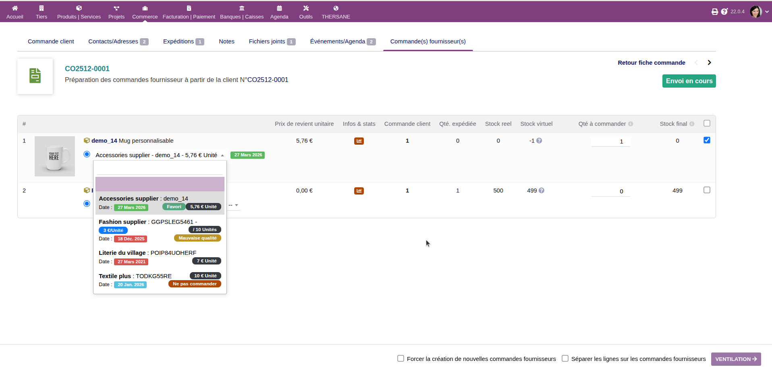Select the supplier radio button on line 1
Image resolution: width=772 pixels, height=373 pixels.
(87, 154)
